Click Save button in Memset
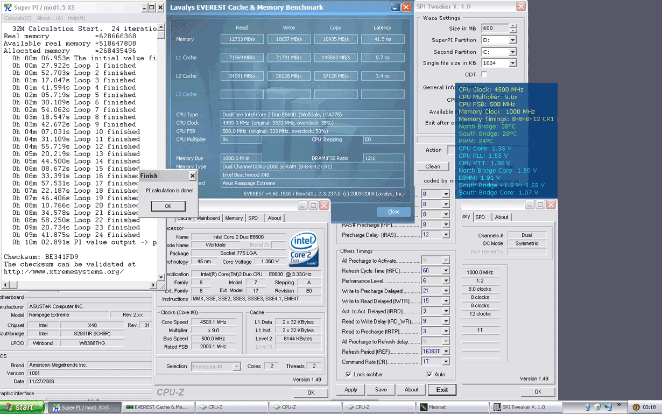The width and height of the screenshot is (662, 414). 381,389
